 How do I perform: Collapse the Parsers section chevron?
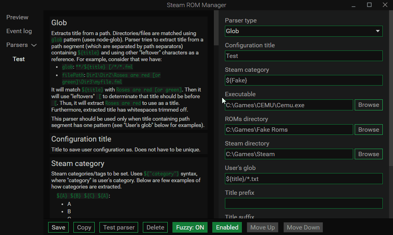(x=34, y=45)
